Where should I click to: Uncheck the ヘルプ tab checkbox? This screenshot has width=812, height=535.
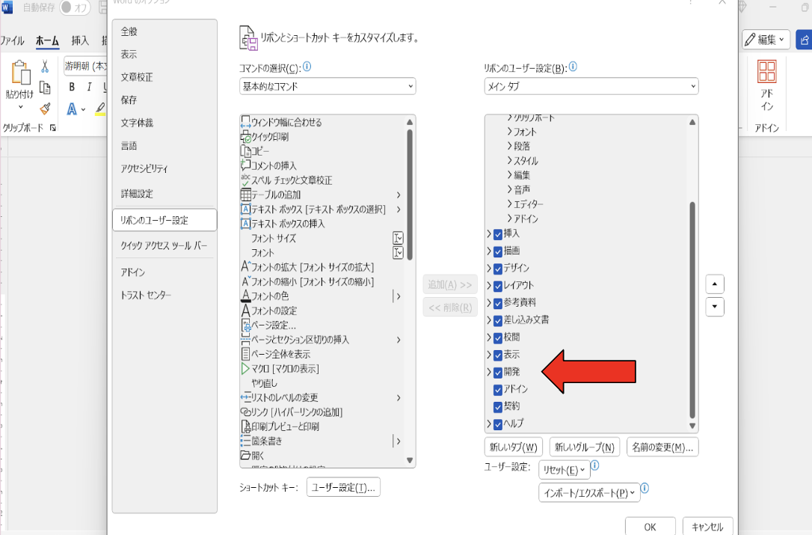(x=498, y=424)
